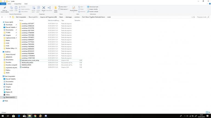
Task: Click Steam in the address breadcrumb
Action: point(61,17)
